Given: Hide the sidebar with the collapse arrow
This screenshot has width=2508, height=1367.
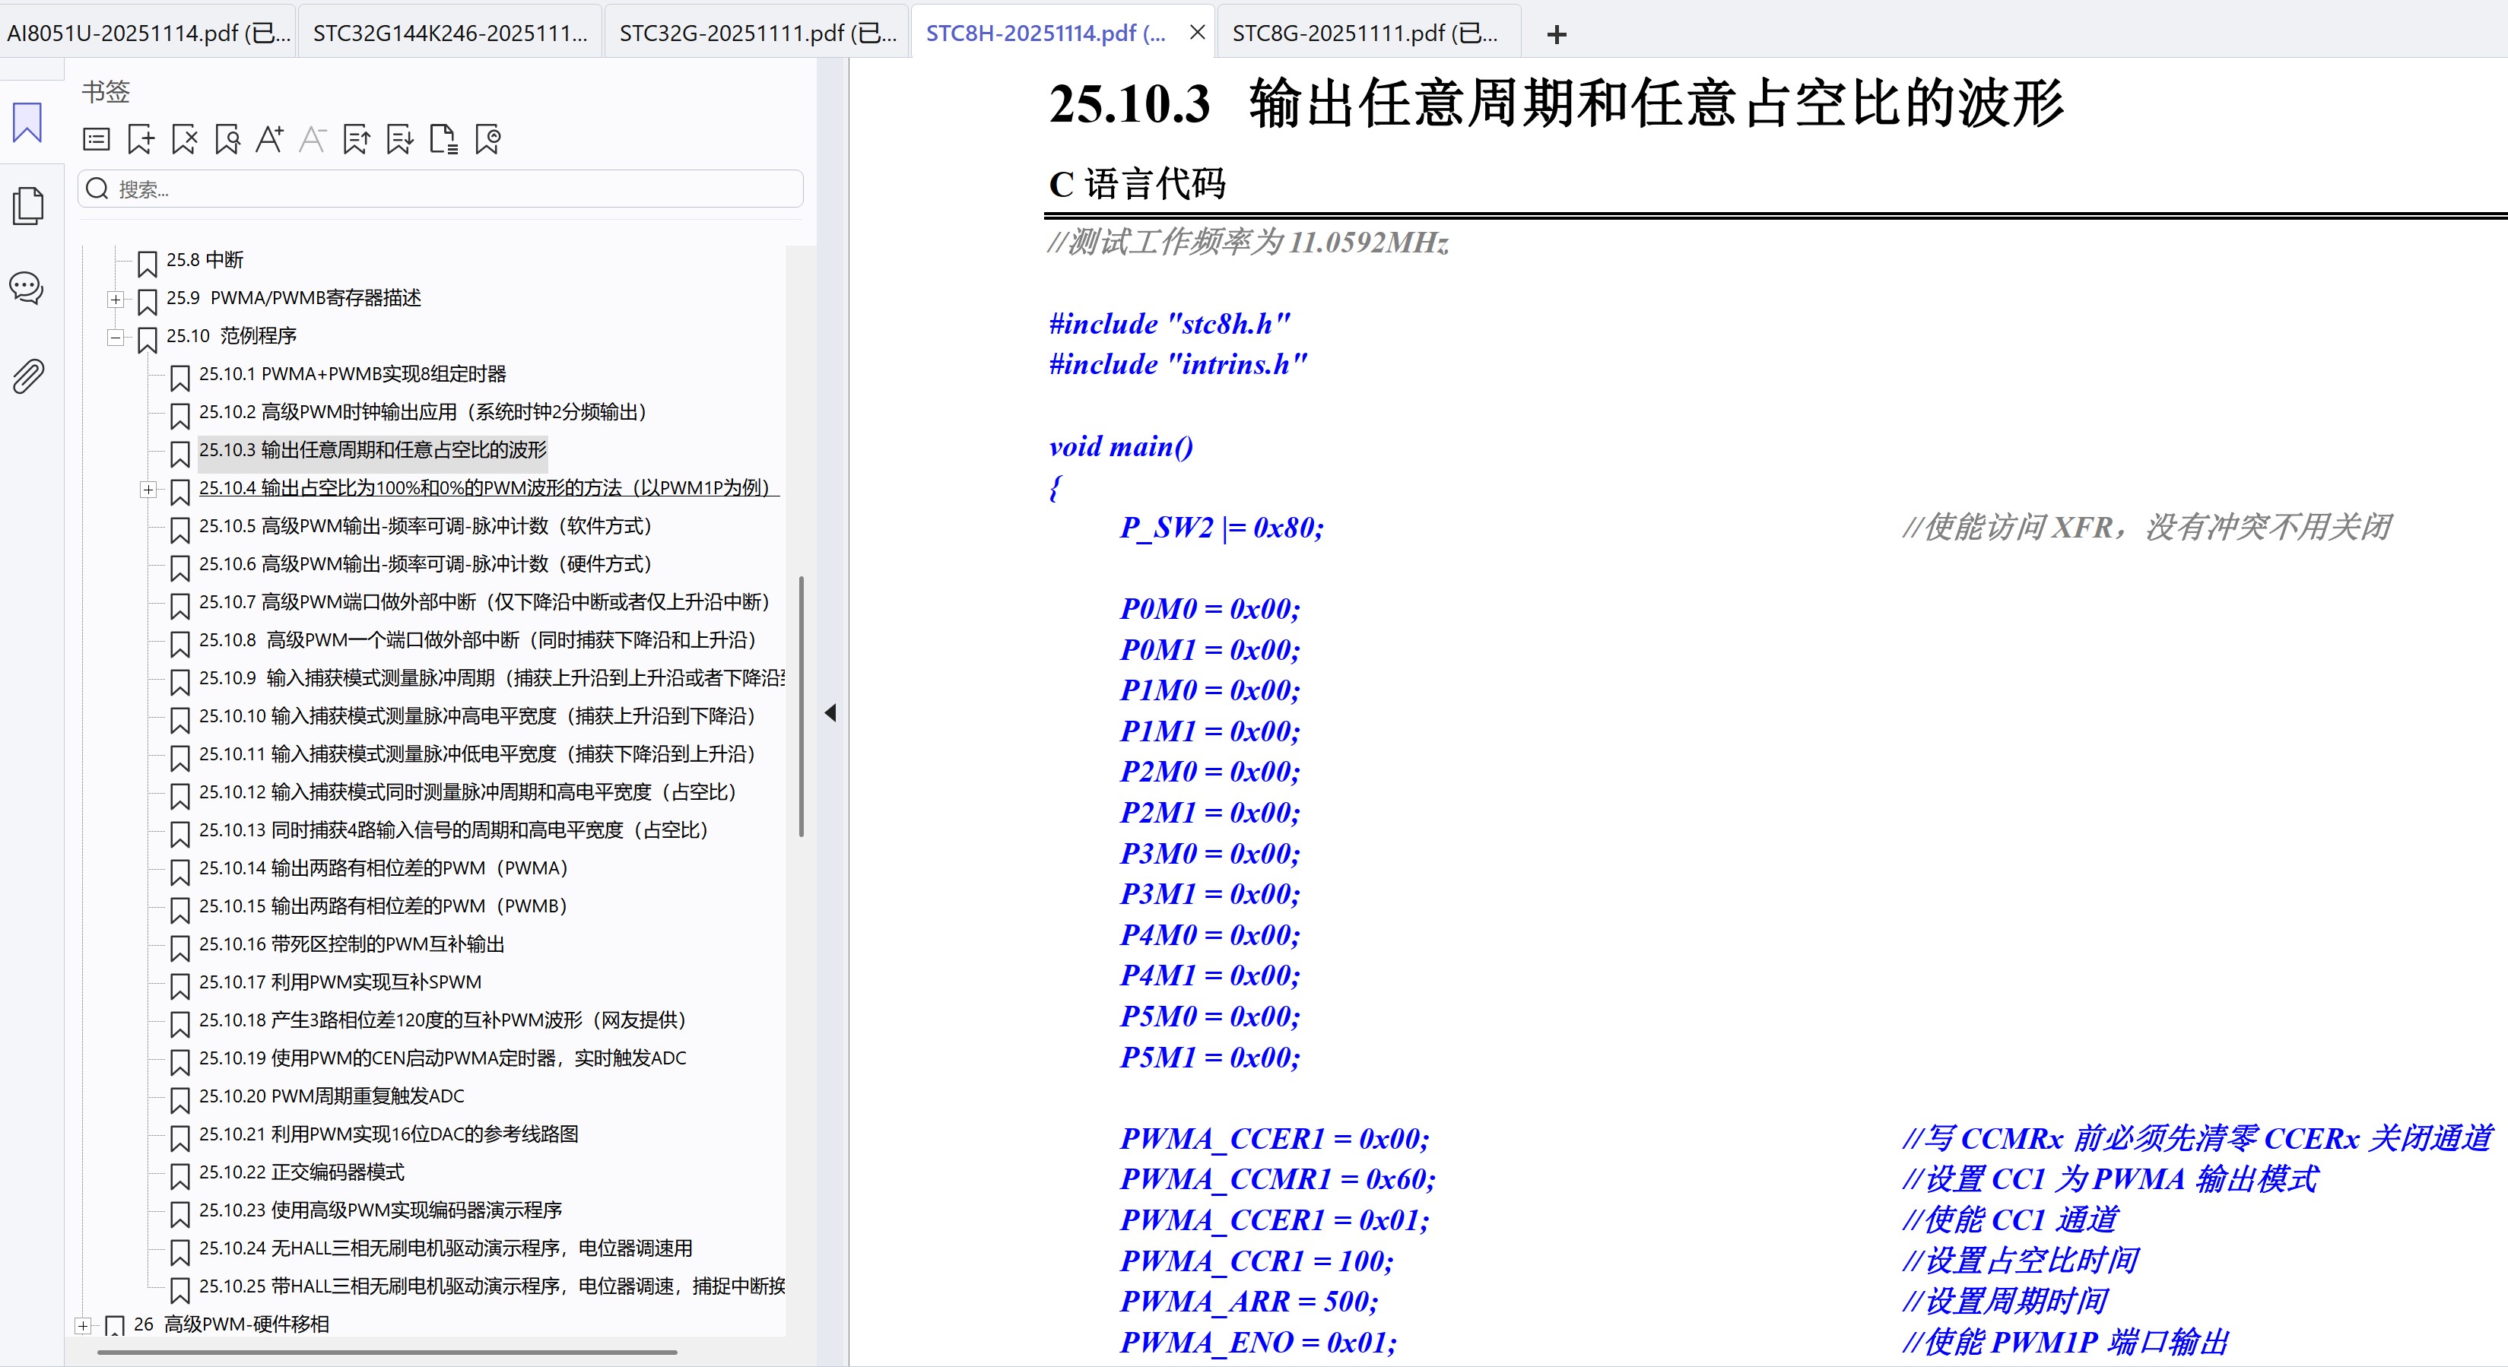Looking at the screenshot, I should (833, 714).
